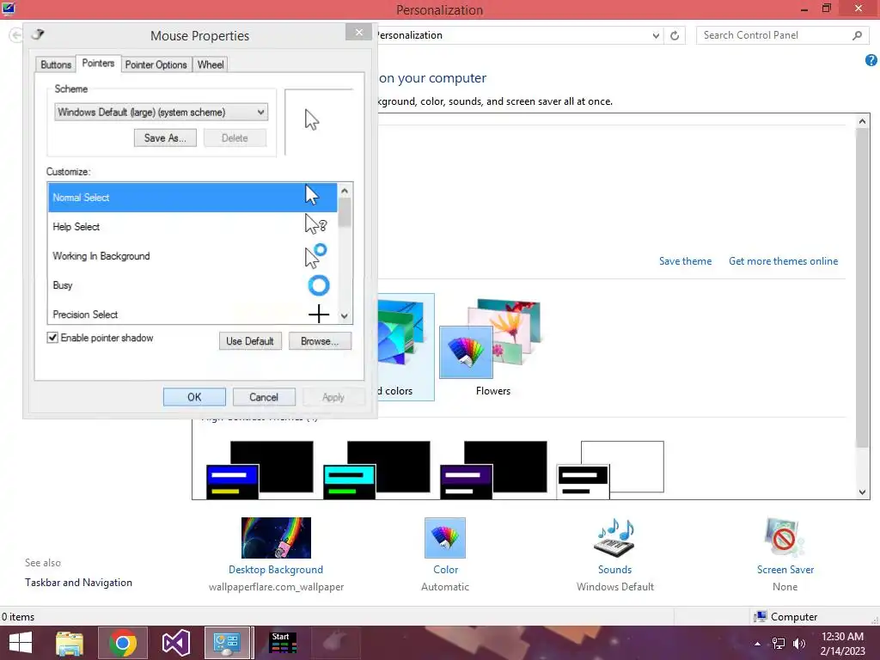The height and width of the screenshot is (660, 880).
Task: Click the Use Default button
Action: pos(250,341)
